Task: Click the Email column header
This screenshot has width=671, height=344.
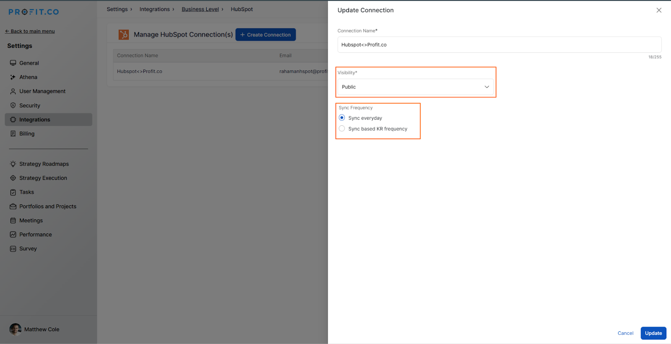Action: pyautogui.click(x=286, y=55)
